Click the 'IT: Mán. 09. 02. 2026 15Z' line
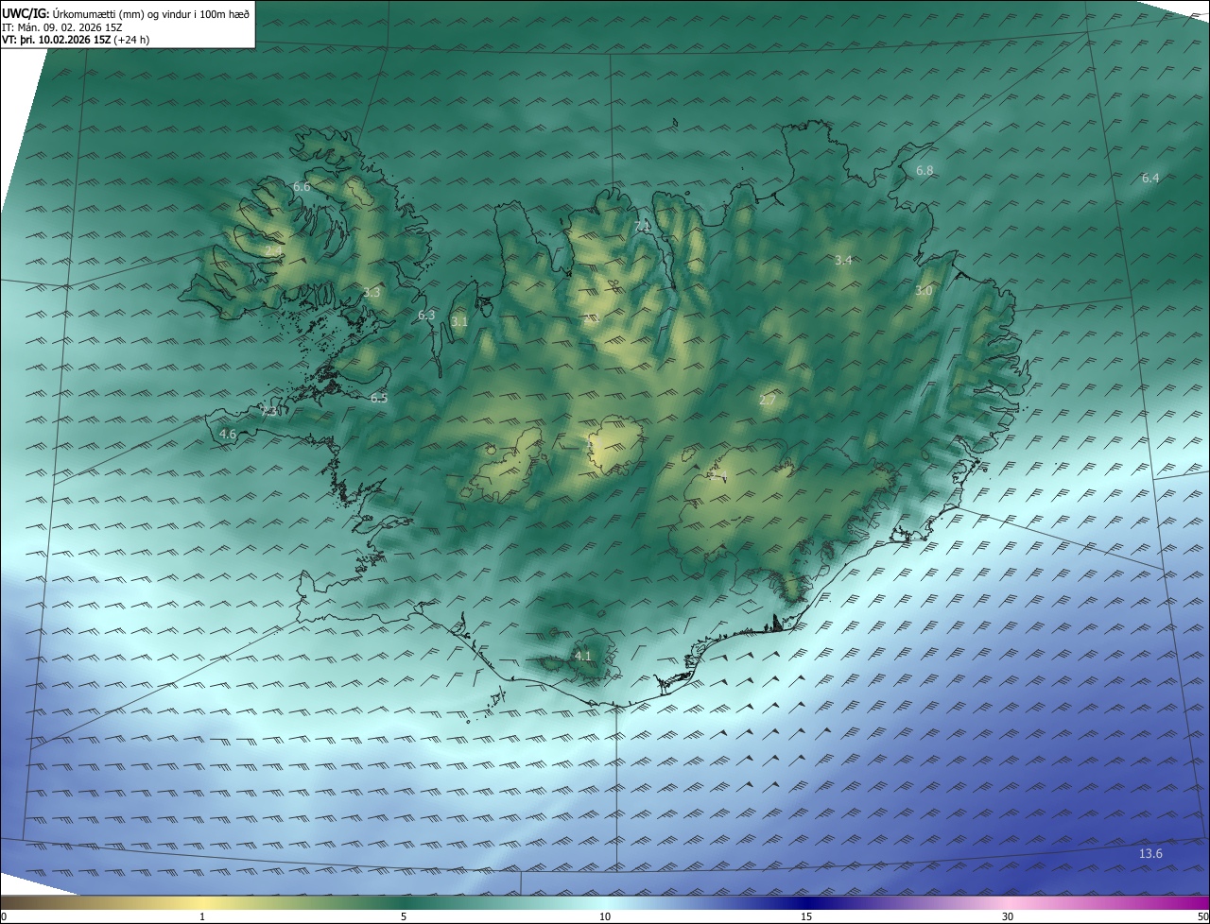Image resolution: width=1210 pixels, height=924 pixels. tap(62, 26)
